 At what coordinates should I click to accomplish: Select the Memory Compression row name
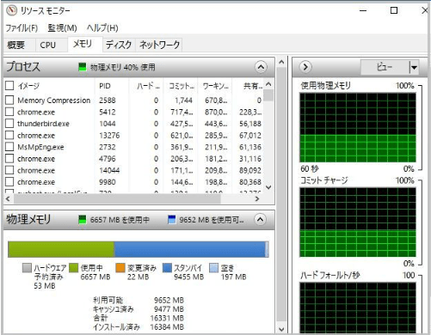54,100
